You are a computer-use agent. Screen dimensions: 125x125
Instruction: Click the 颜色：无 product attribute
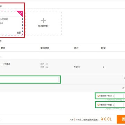coord(44,64)
